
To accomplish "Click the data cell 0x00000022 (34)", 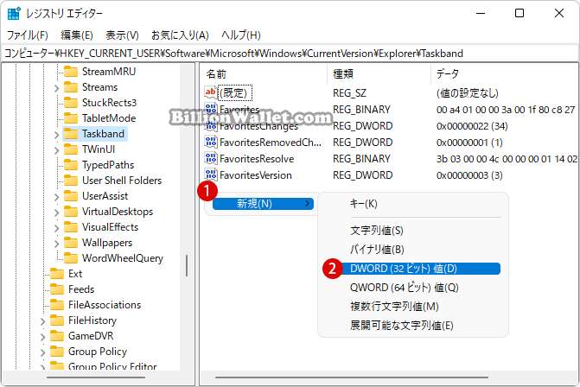I will pyautogui.click(x=472, y=126).
